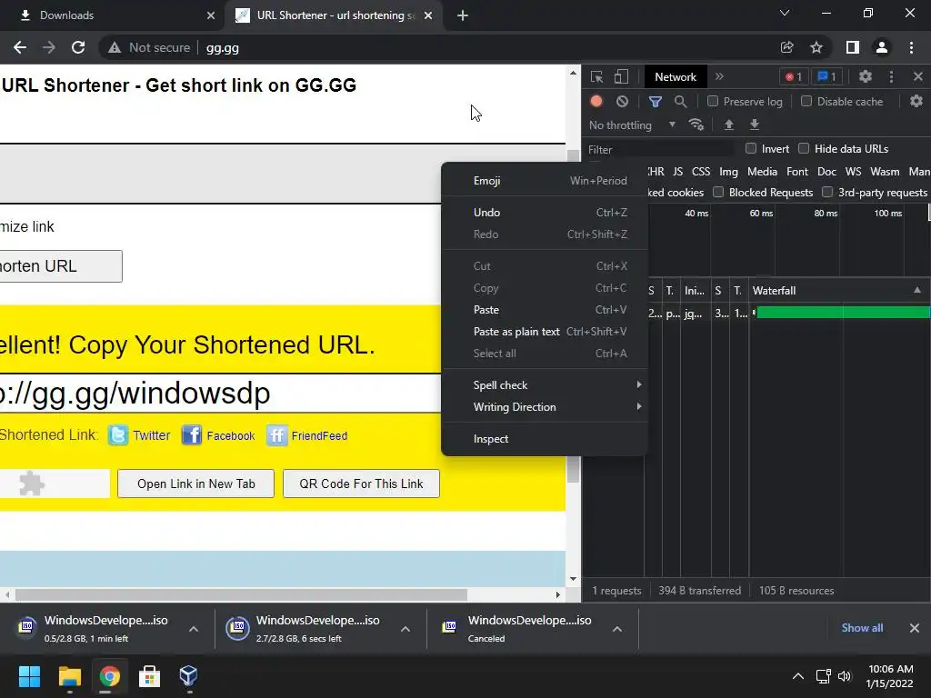931x698 pixels.
Task: Show more DevTools tabs chevron
Action: 720,76
